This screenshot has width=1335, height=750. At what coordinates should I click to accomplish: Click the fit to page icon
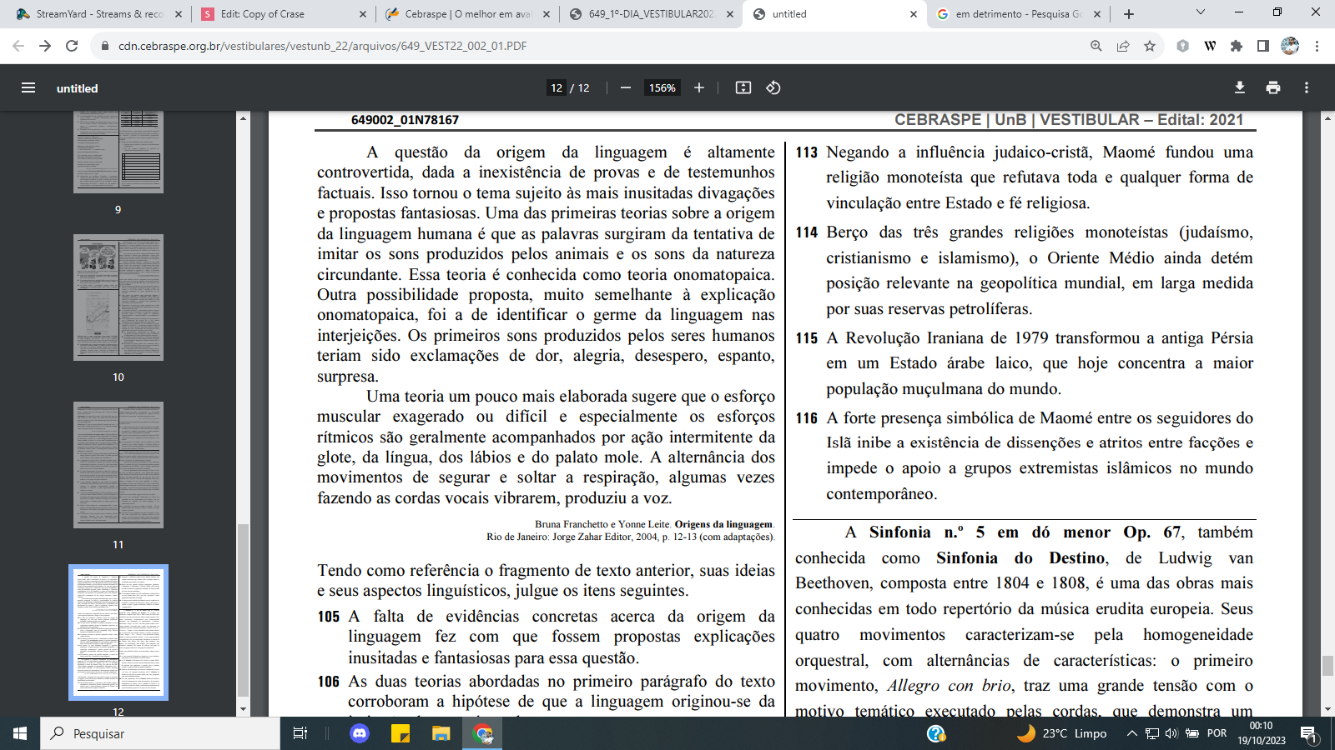pos(743,87)
